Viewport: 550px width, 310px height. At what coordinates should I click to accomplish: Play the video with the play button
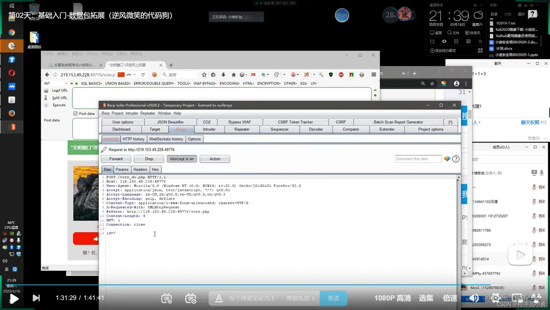(14, 298)
